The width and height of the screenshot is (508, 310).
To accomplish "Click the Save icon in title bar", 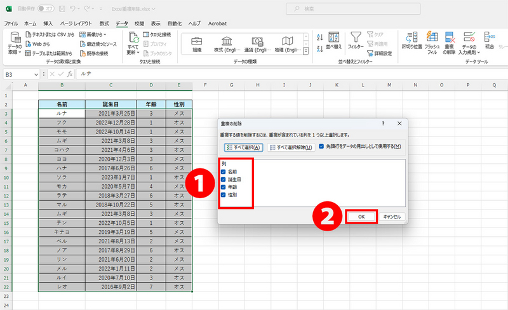I will [62, 9].
